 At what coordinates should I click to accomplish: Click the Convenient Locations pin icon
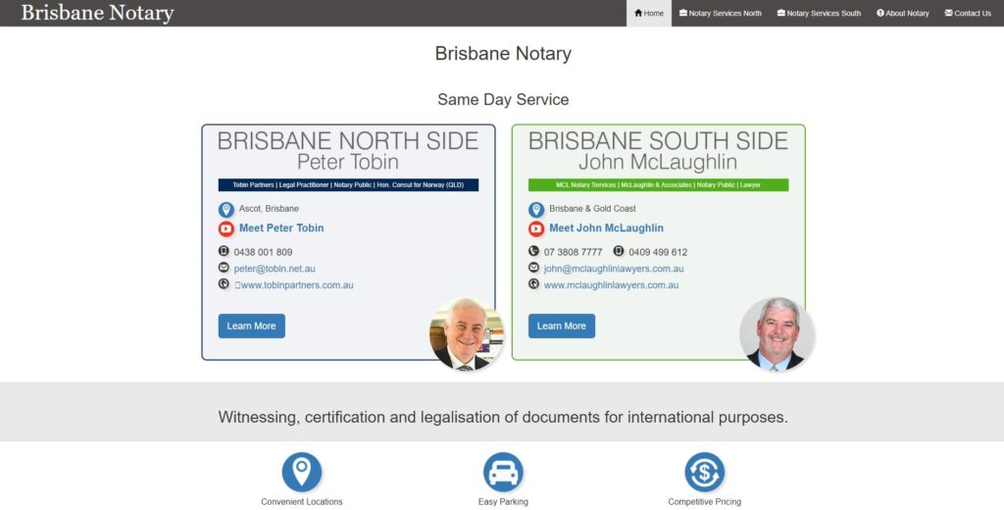tap(302, 472)
